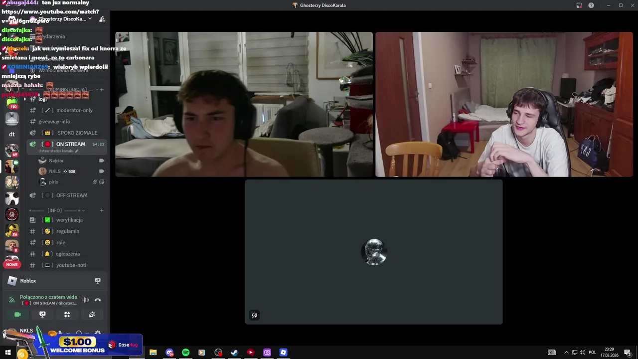Viewport: 638px width, 359px height.
Task: Open Windows Start menu
Action: [8, 353]
